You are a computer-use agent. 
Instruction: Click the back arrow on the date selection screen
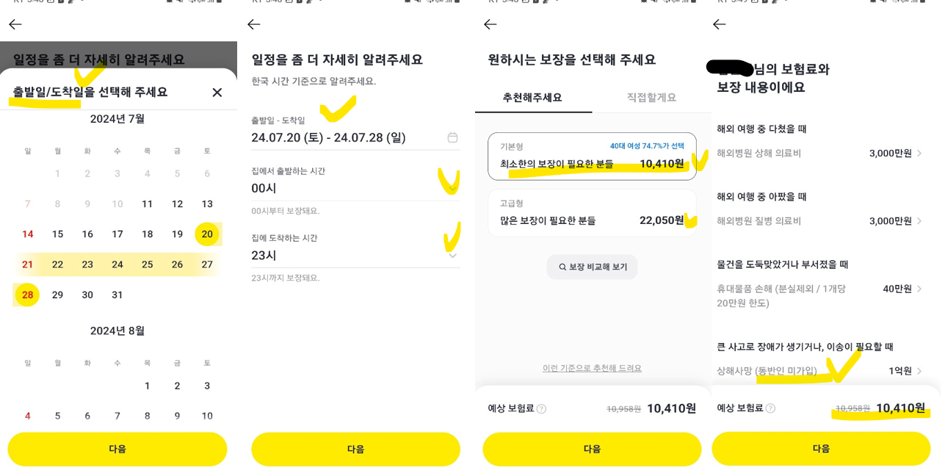coord(15,24)
